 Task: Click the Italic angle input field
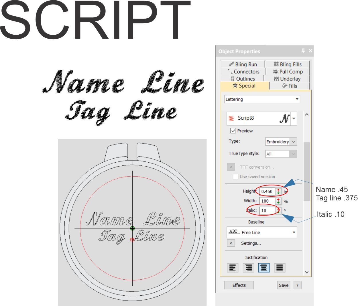[267, 211]
